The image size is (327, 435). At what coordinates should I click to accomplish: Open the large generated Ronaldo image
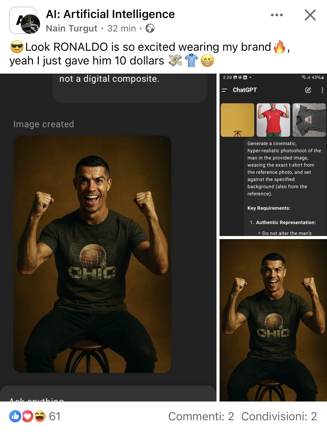(108, 238)
